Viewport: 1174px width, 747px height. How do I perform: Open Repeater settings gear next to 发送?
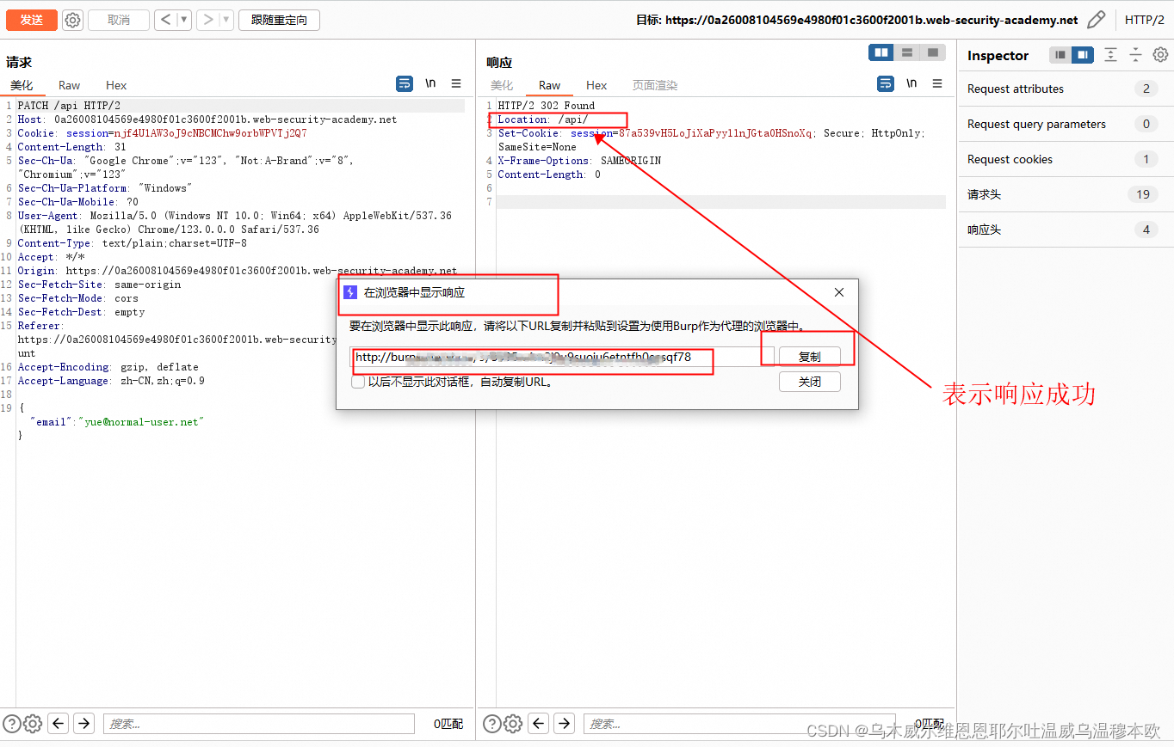coord(72,20)
